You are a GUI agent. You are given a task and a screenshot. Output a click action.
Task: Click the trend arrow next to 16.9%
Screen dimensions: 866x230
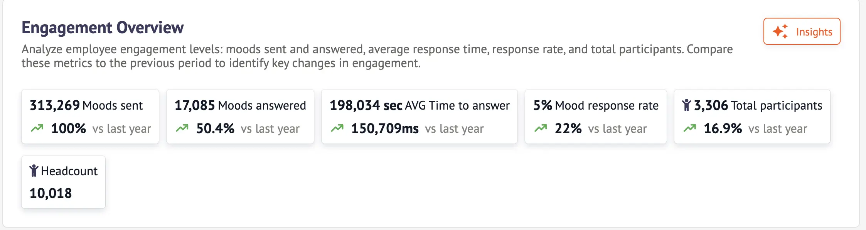pyautogui.click(x=689, y=128)
